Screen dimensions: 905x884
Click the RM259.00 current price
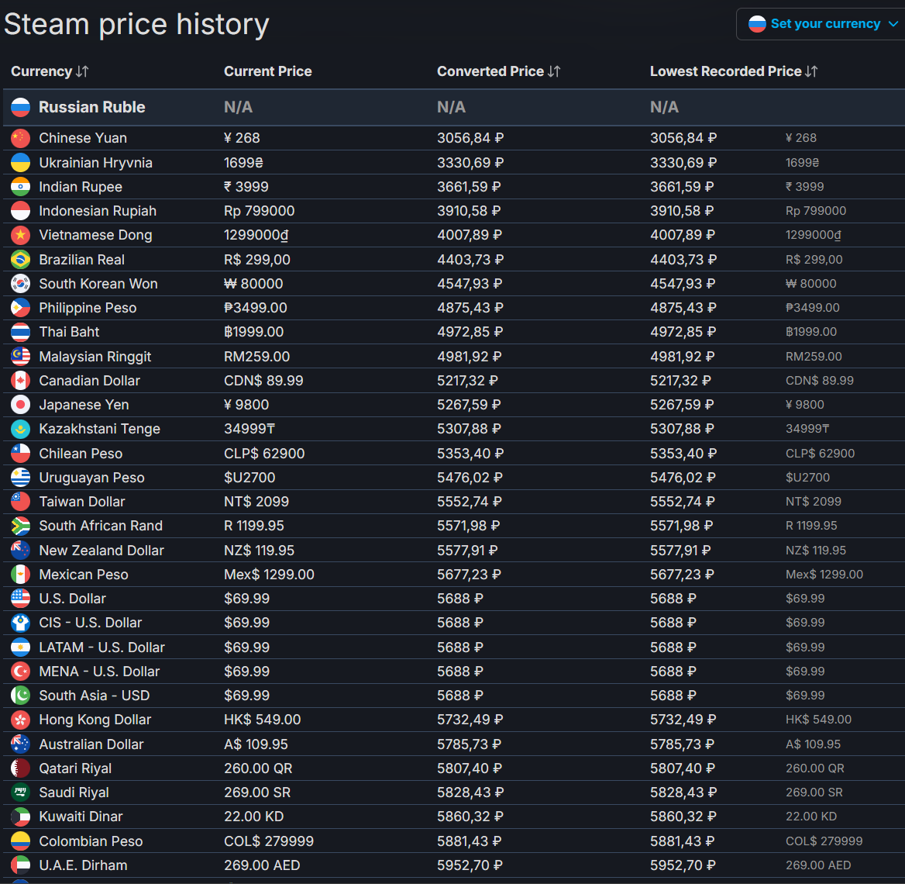click(x=256, y=357)
